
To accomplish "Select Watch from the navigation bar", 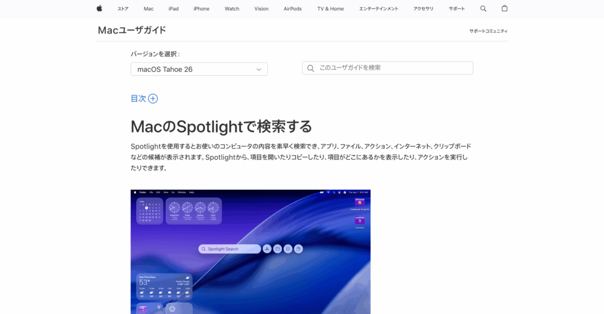I will (x=232, y=9).
